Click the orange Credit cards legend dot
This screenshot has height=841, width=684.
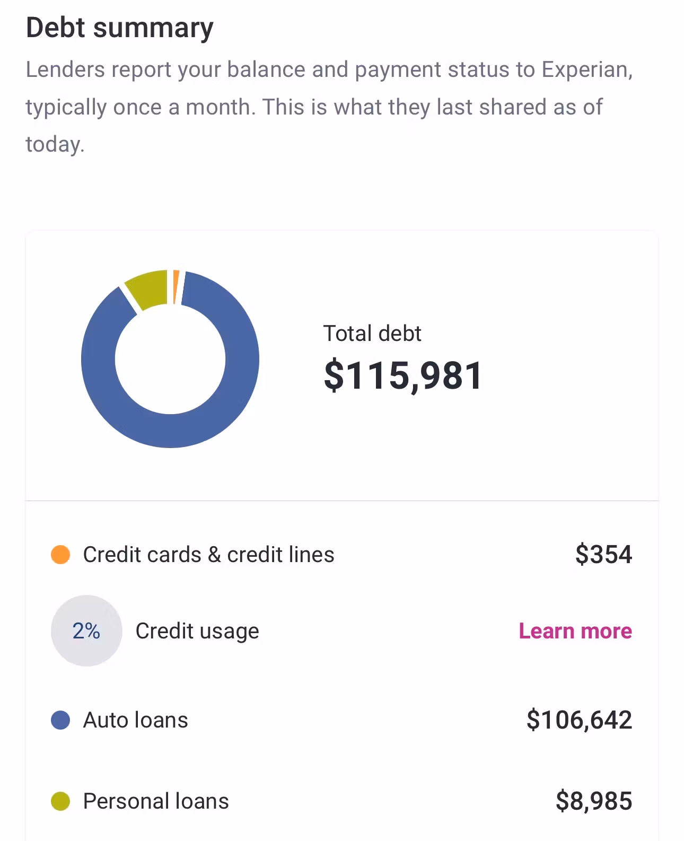[60, 555]
